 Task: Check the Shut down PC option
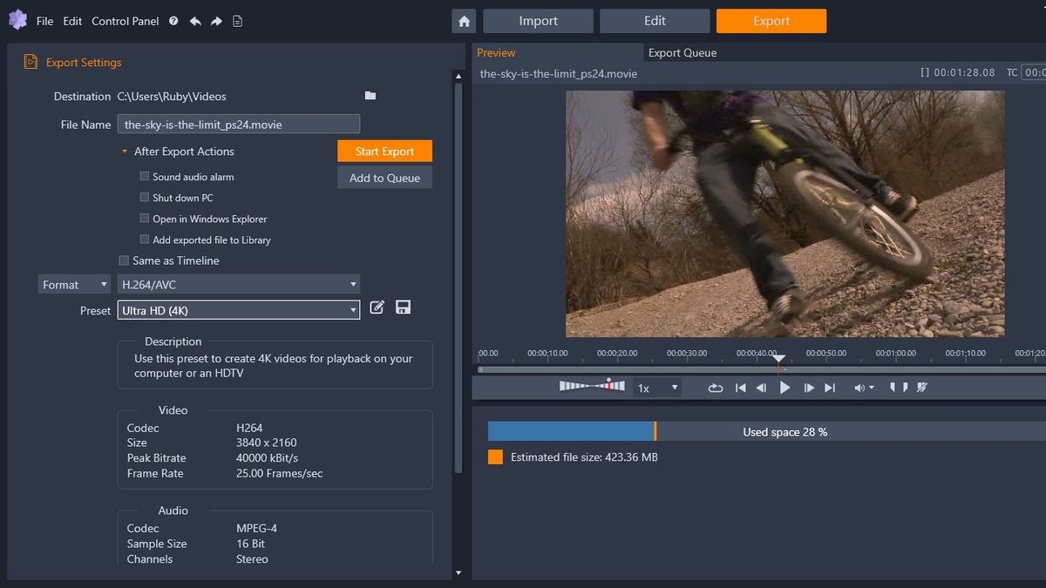pos(144,197)
